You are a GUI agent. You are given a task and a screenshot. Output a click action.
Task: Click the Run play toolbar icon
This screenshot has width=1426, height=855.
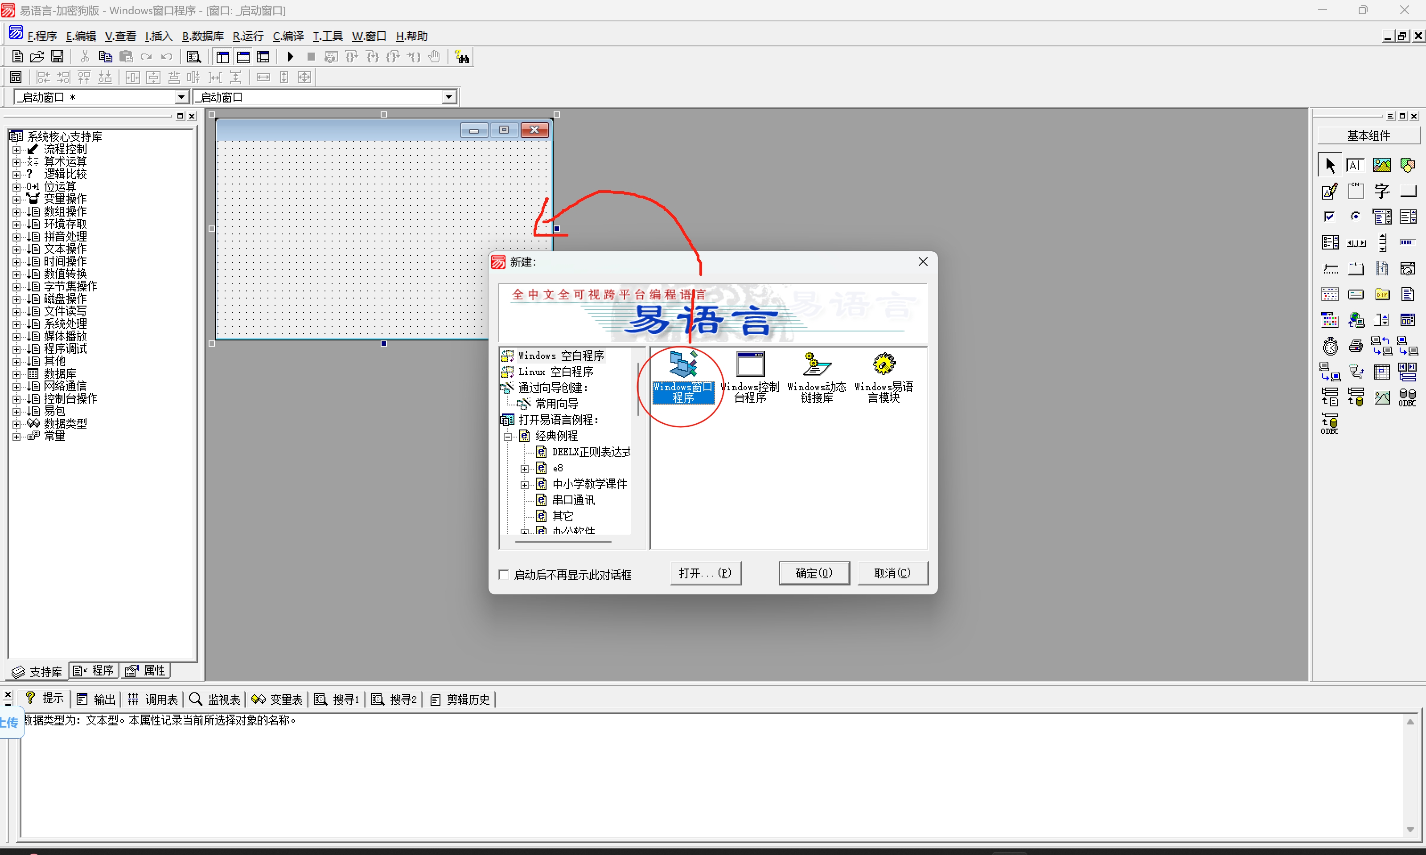click(291, 57)
